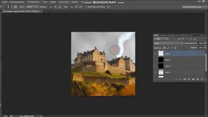Filter layers by adjustment layers icon
Viewport: 208px width, 117px height.
[x=183, y=39]
